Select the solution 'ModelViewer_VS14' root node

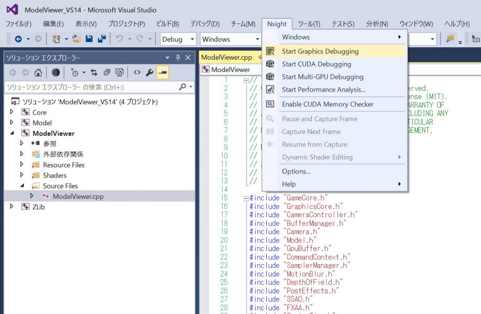point(90,102)
